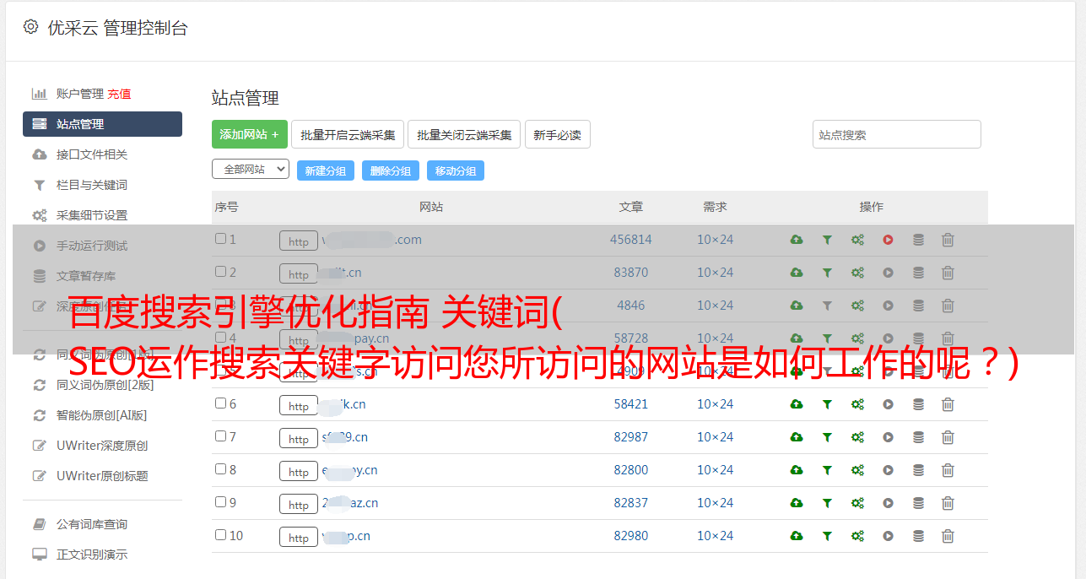Open UWriter深度原创 sidebar item
The image size is (1086, 579).
[x=102, y=446]
